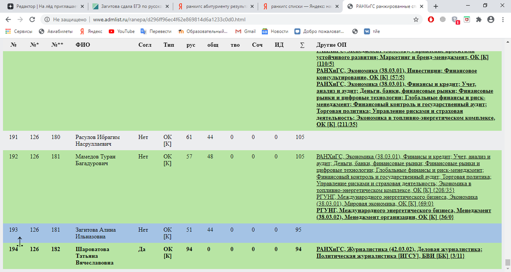Select name Шароватова Татьяна Вячеславовна
The width and height of the screenshot is (511, 272).
pyautogui.click(x=95, y=256)
